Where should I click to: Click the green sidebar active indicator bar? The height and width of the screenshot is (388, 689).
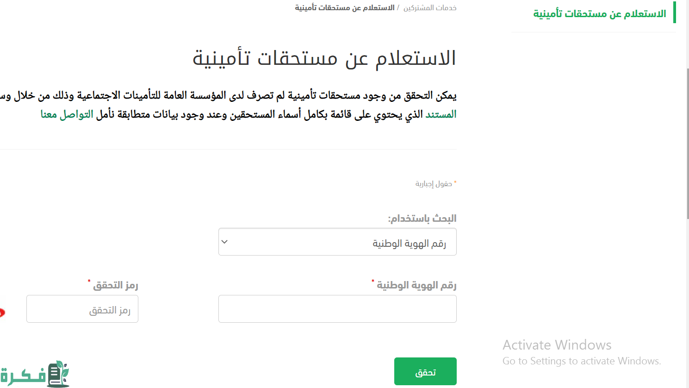675,13
